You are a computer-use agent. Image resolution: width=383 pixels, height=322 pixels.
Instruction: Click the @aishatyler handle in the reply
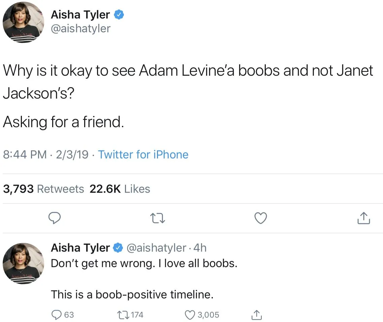point(156,248)
